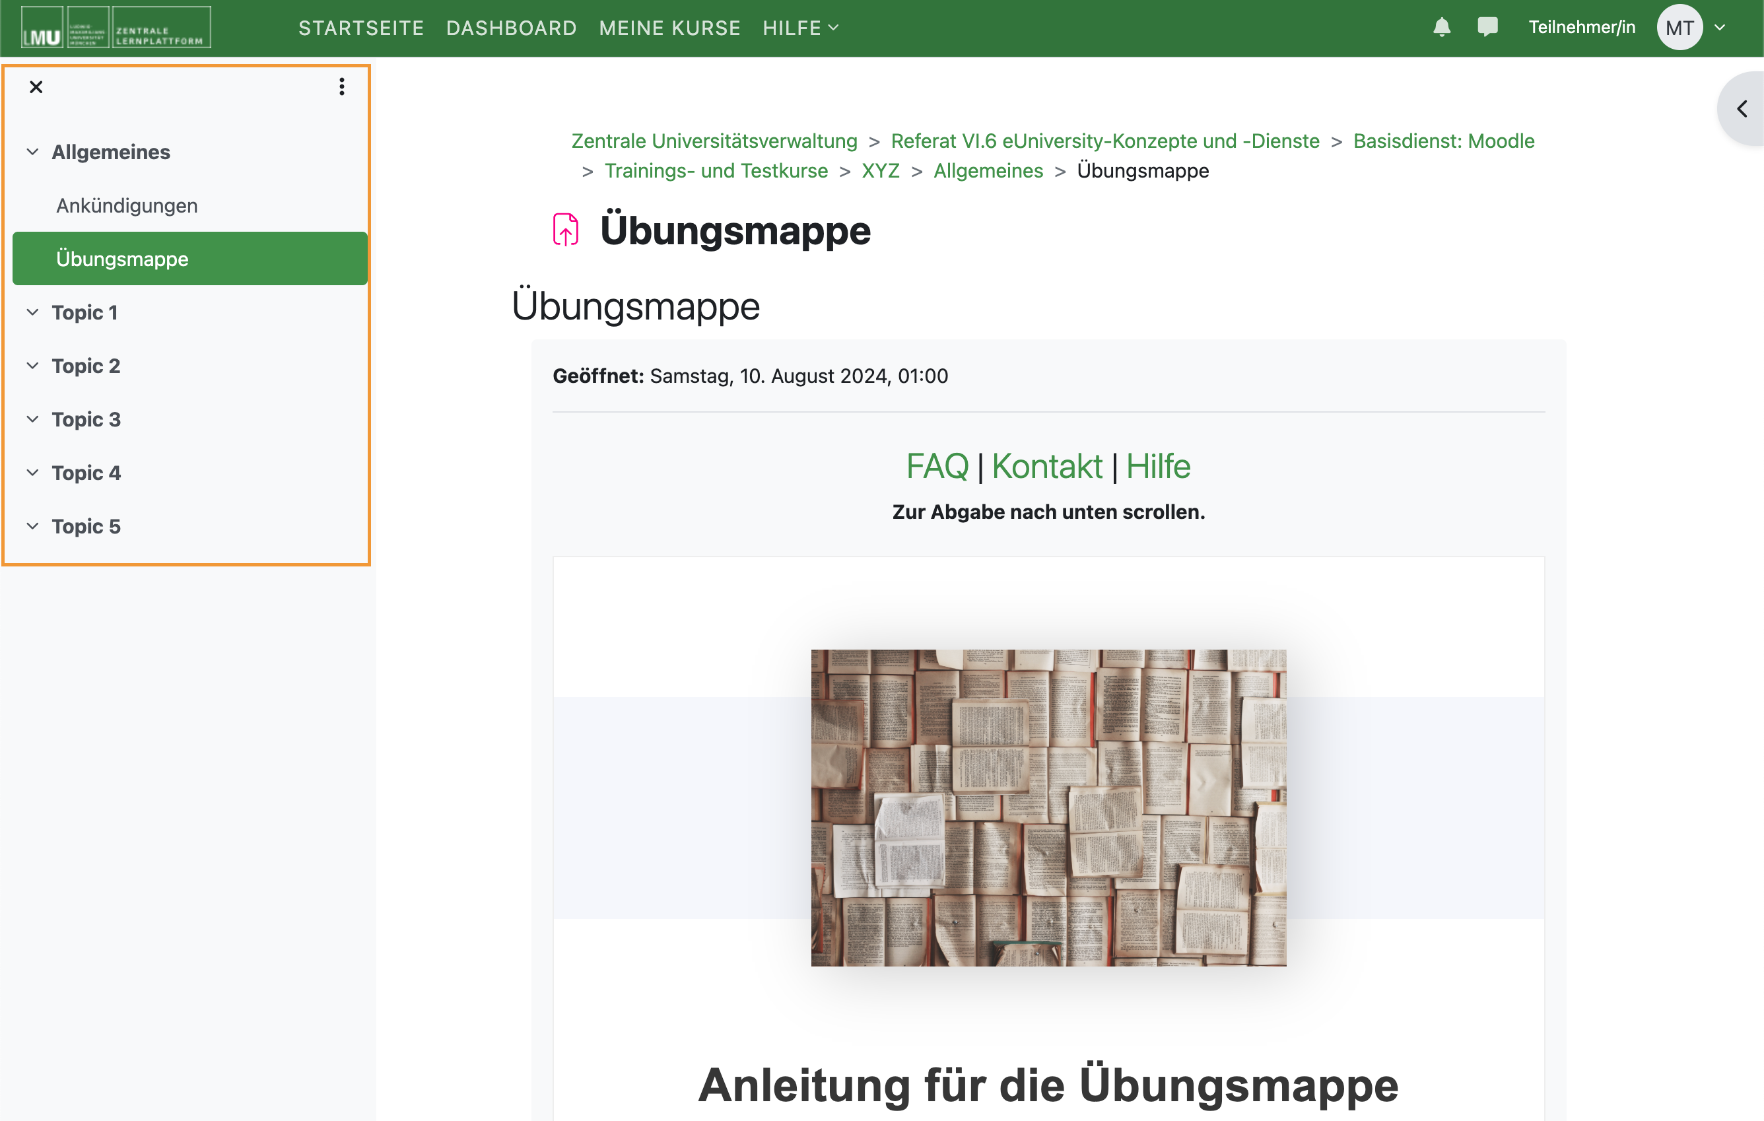Expand the Hilfe dropdown menu
Viewport: 1764px width, 1121px height.
tap(800, 28)
